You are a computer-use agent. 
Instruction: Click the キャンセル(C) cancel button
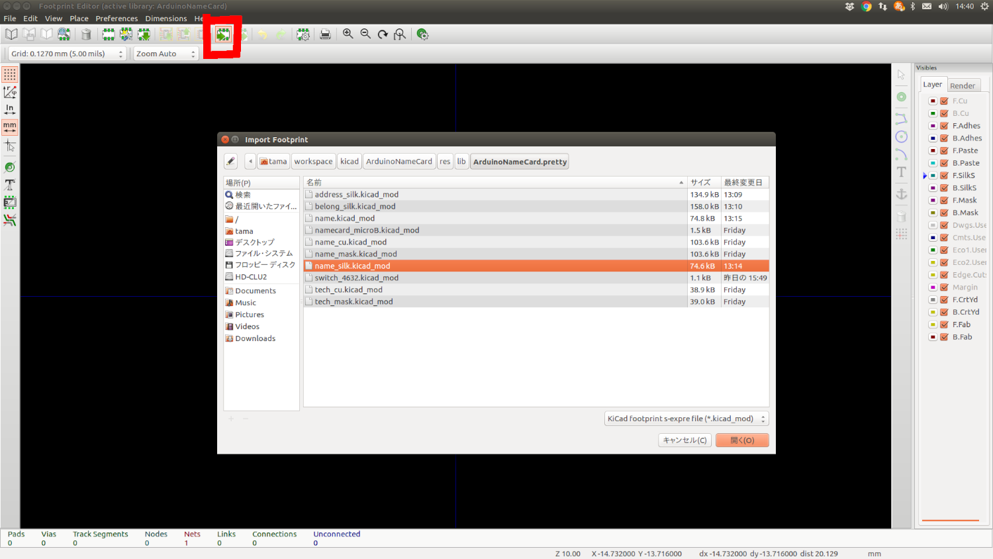[685, 440]
